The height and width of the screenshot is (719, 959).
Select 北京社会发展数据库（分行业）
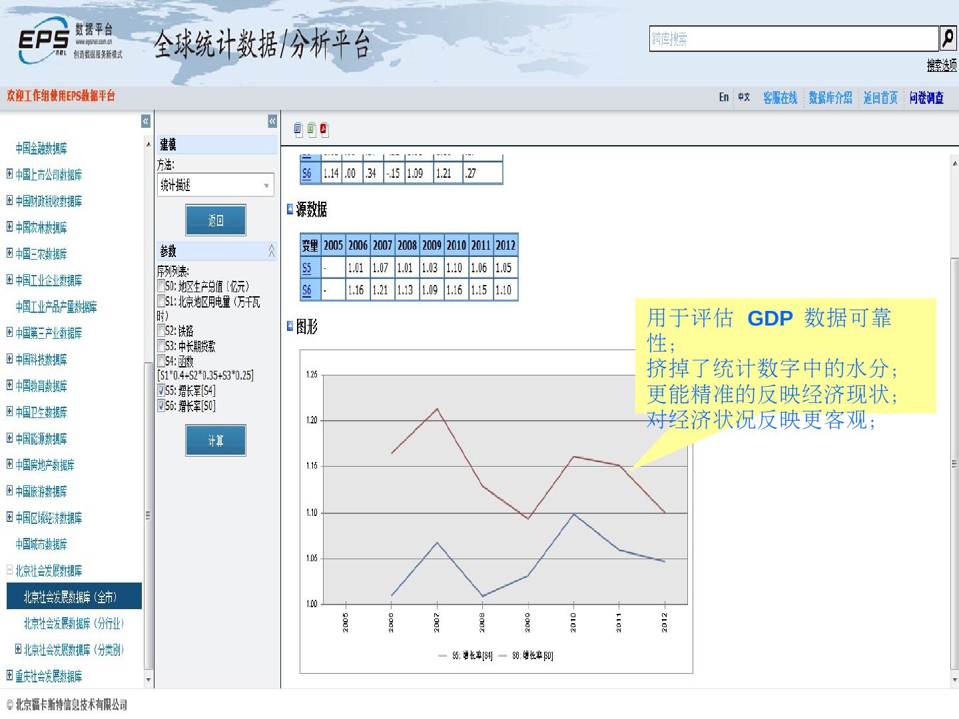[74, 623]
